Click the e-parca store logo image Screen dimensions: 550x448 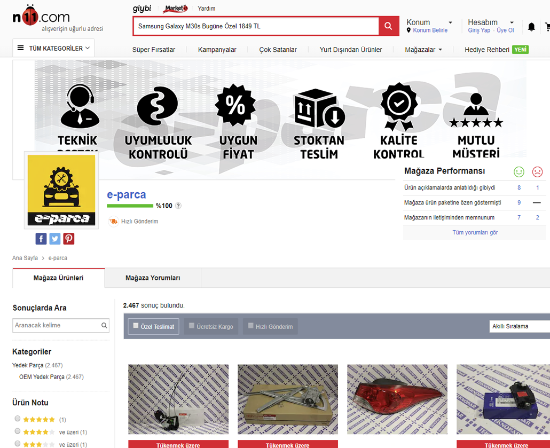point(61,190)
